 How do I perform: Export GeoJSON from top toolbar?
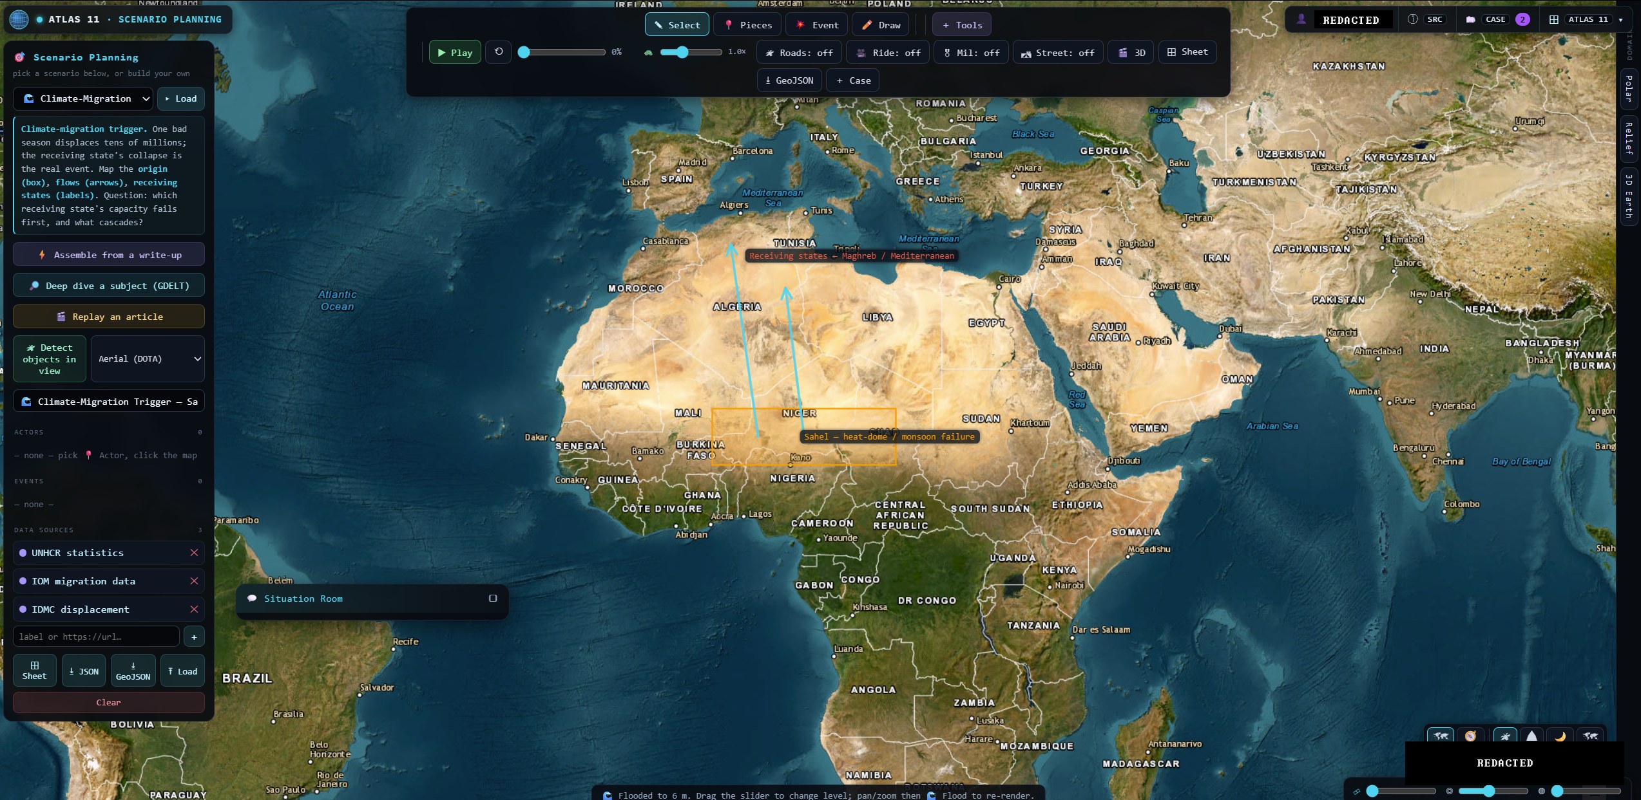pyautogui.click(x=789, y=80)
